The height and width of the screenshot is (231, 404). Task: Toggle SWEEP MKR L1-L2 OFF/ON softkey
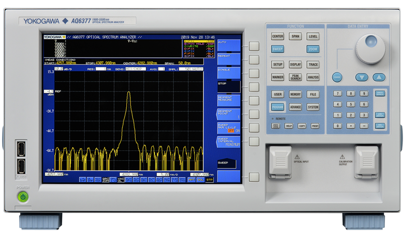pyautogui.click(x=229, y=128)
